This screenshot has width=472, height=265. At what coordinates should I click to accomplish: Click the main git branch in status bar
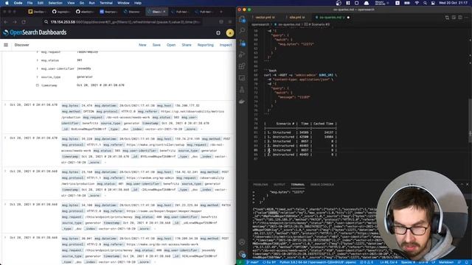click(x=252, y=262)
